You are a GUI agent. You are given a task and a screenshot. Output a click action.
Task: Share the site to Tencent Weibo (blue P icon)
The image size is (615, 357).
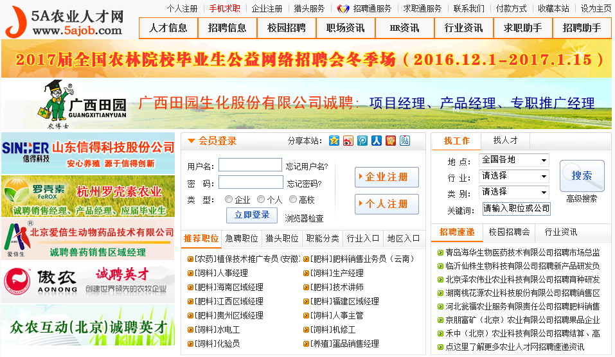(362, 141)
